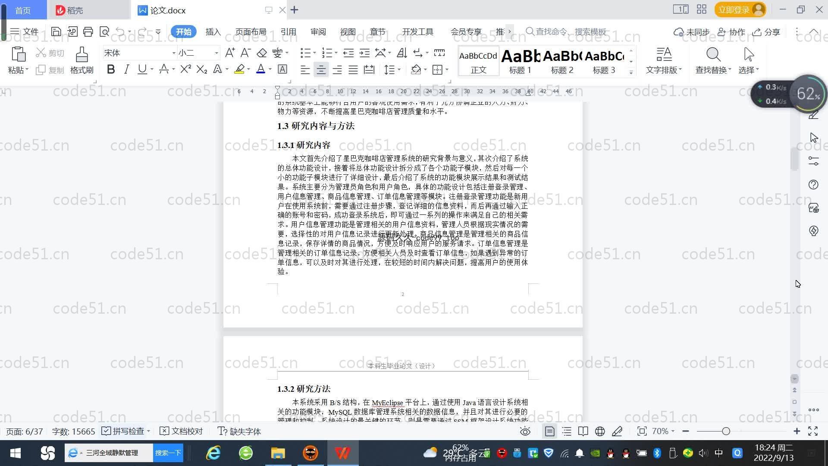Click 文档校对 in status bar
The height and width of the screenshot is (466, 828).
click(181, 431)
